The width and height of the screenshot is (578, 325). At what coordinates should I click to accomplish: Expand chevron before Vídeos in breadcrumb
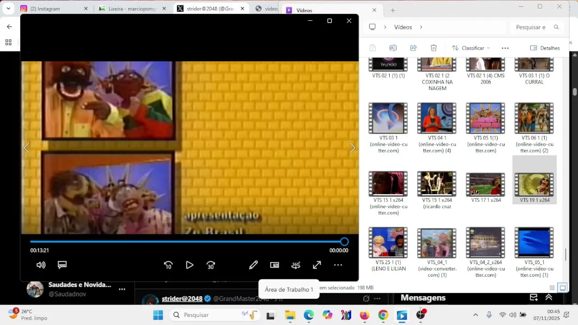pyautogui.click(x=385, y=27)
